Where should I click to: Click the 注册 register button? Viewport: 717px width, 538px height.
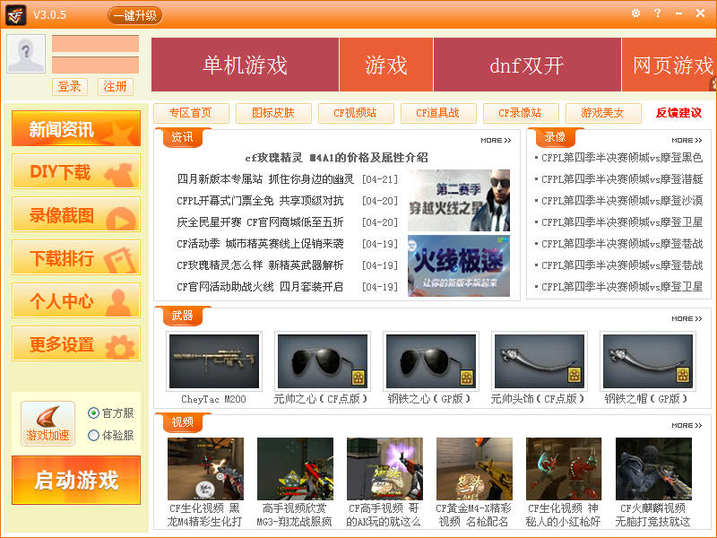(116, 86)
